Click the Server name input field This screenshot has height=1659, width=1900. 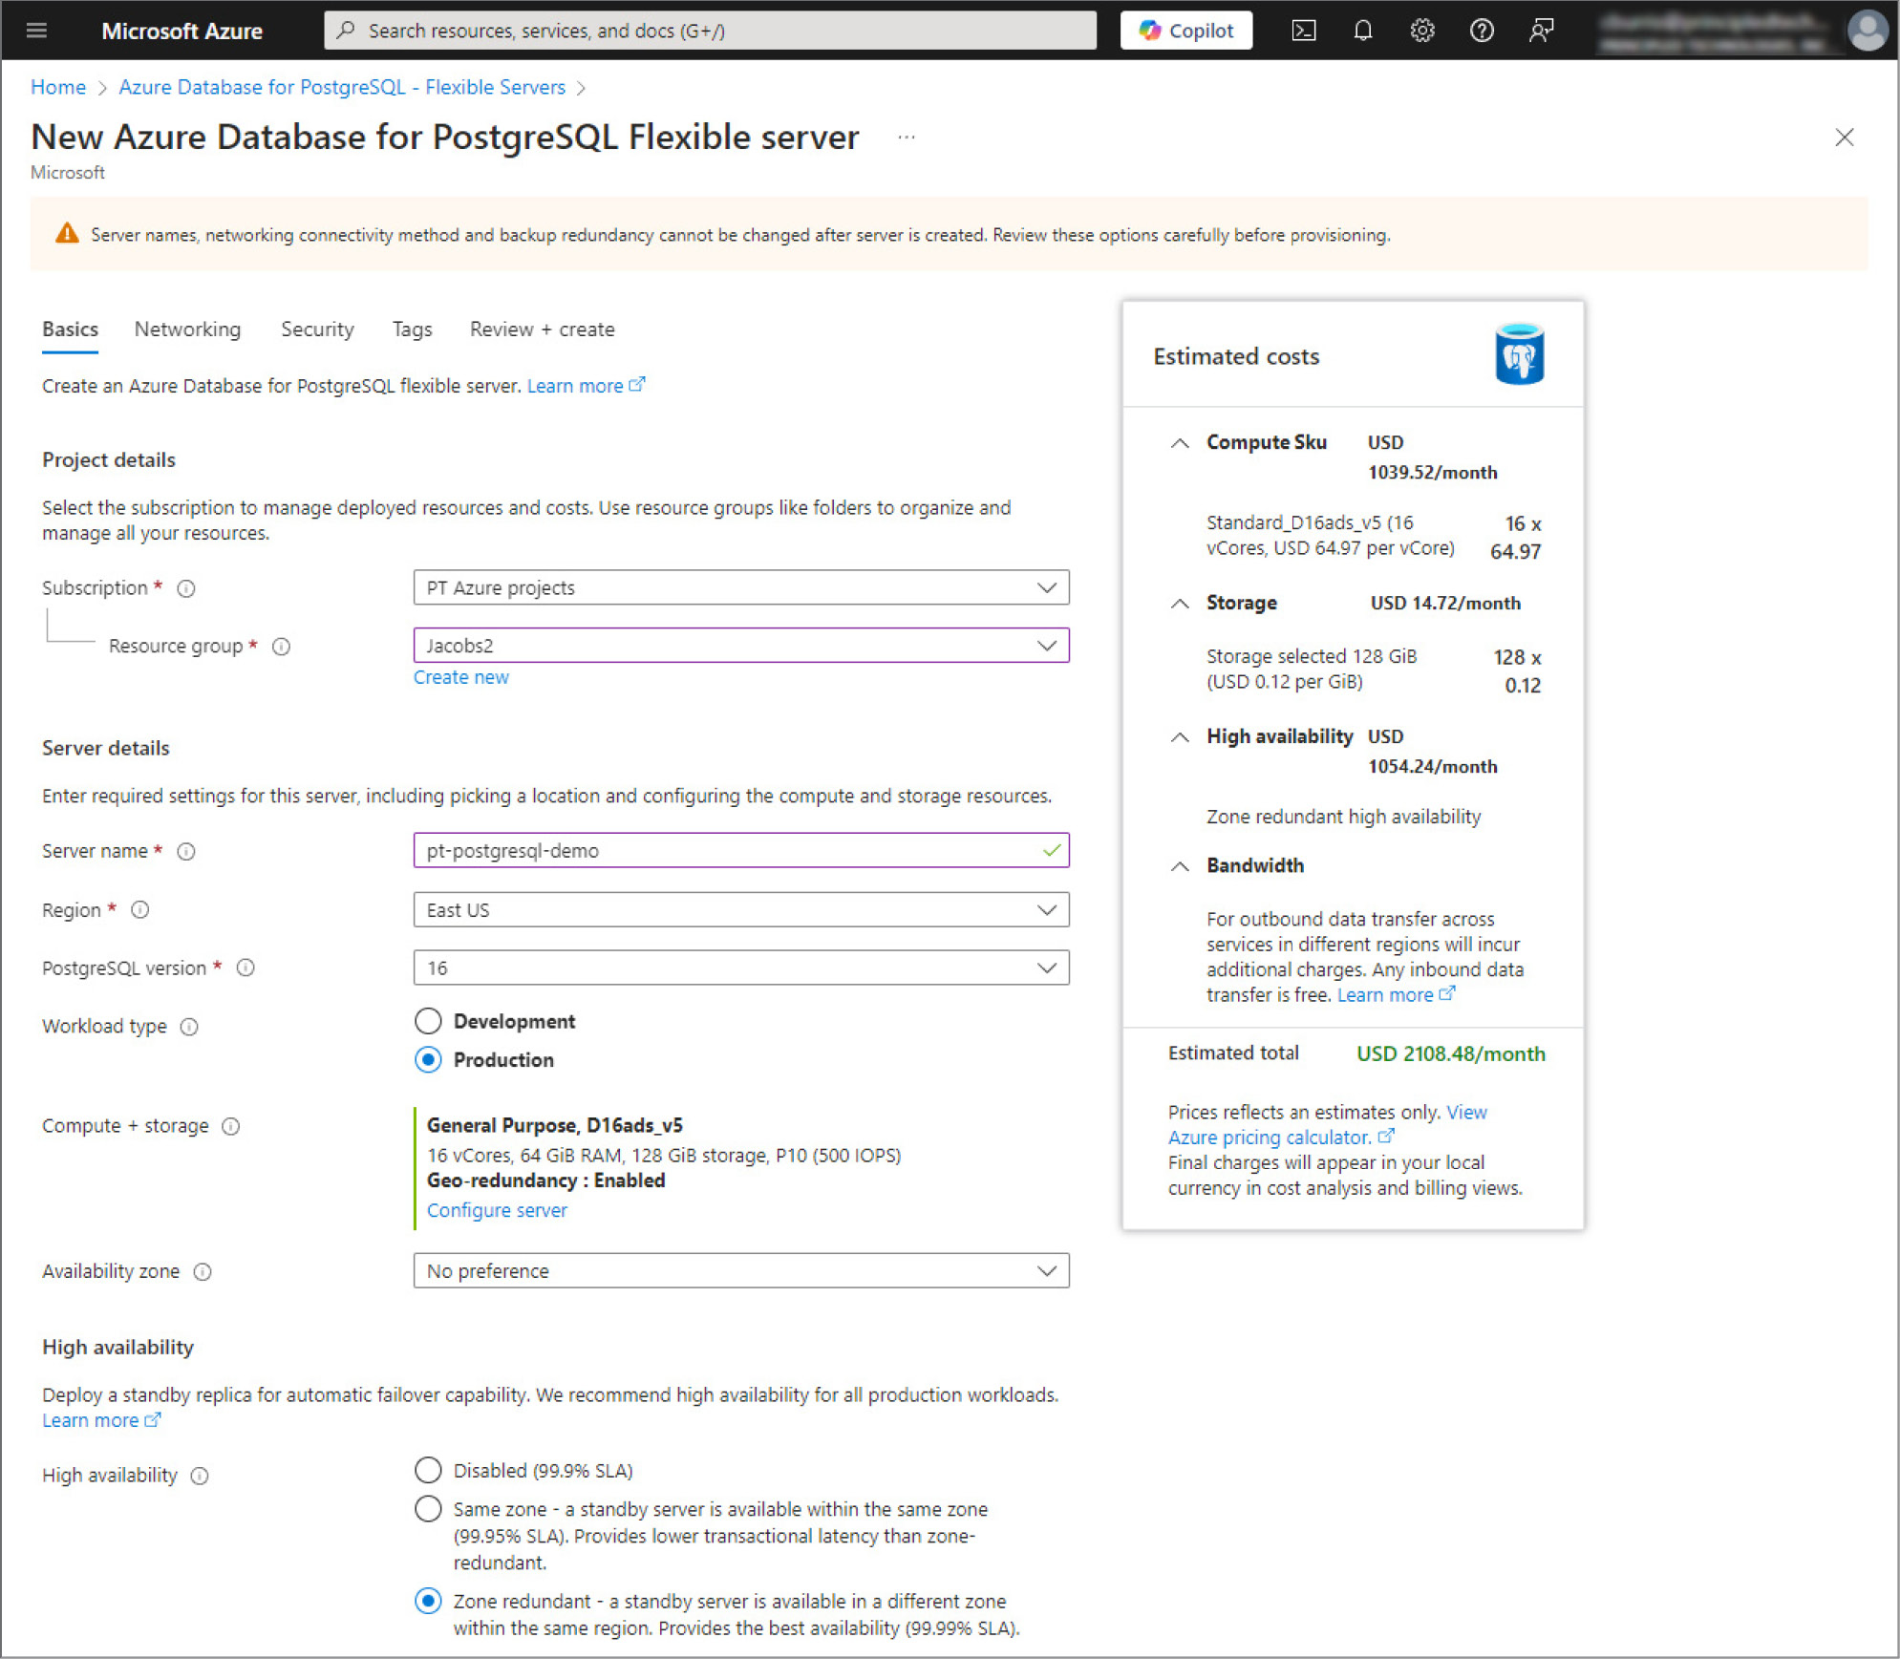point(741,850)
